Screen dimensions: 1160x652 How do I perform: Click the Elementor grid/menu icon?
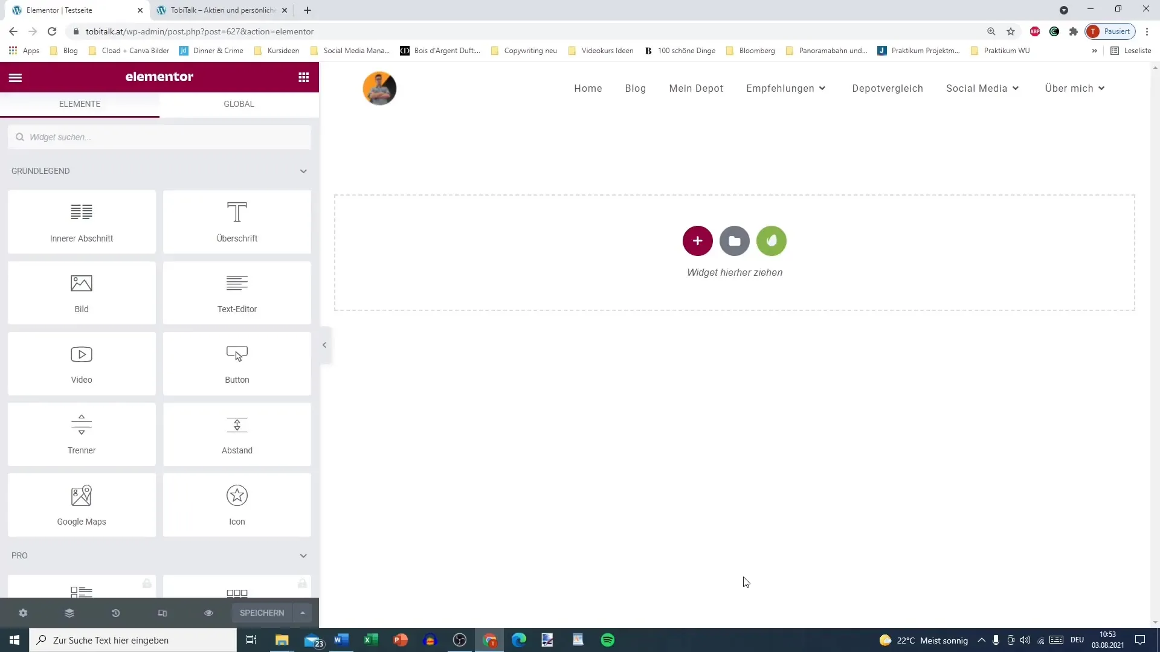coord(304,77)
